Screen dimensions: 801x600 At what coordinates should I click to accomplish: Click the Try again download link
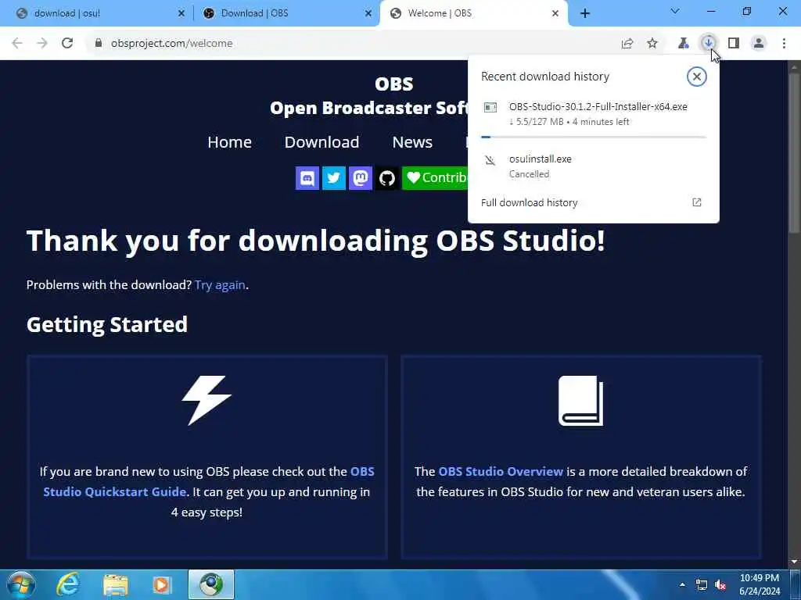click(220, 284)
